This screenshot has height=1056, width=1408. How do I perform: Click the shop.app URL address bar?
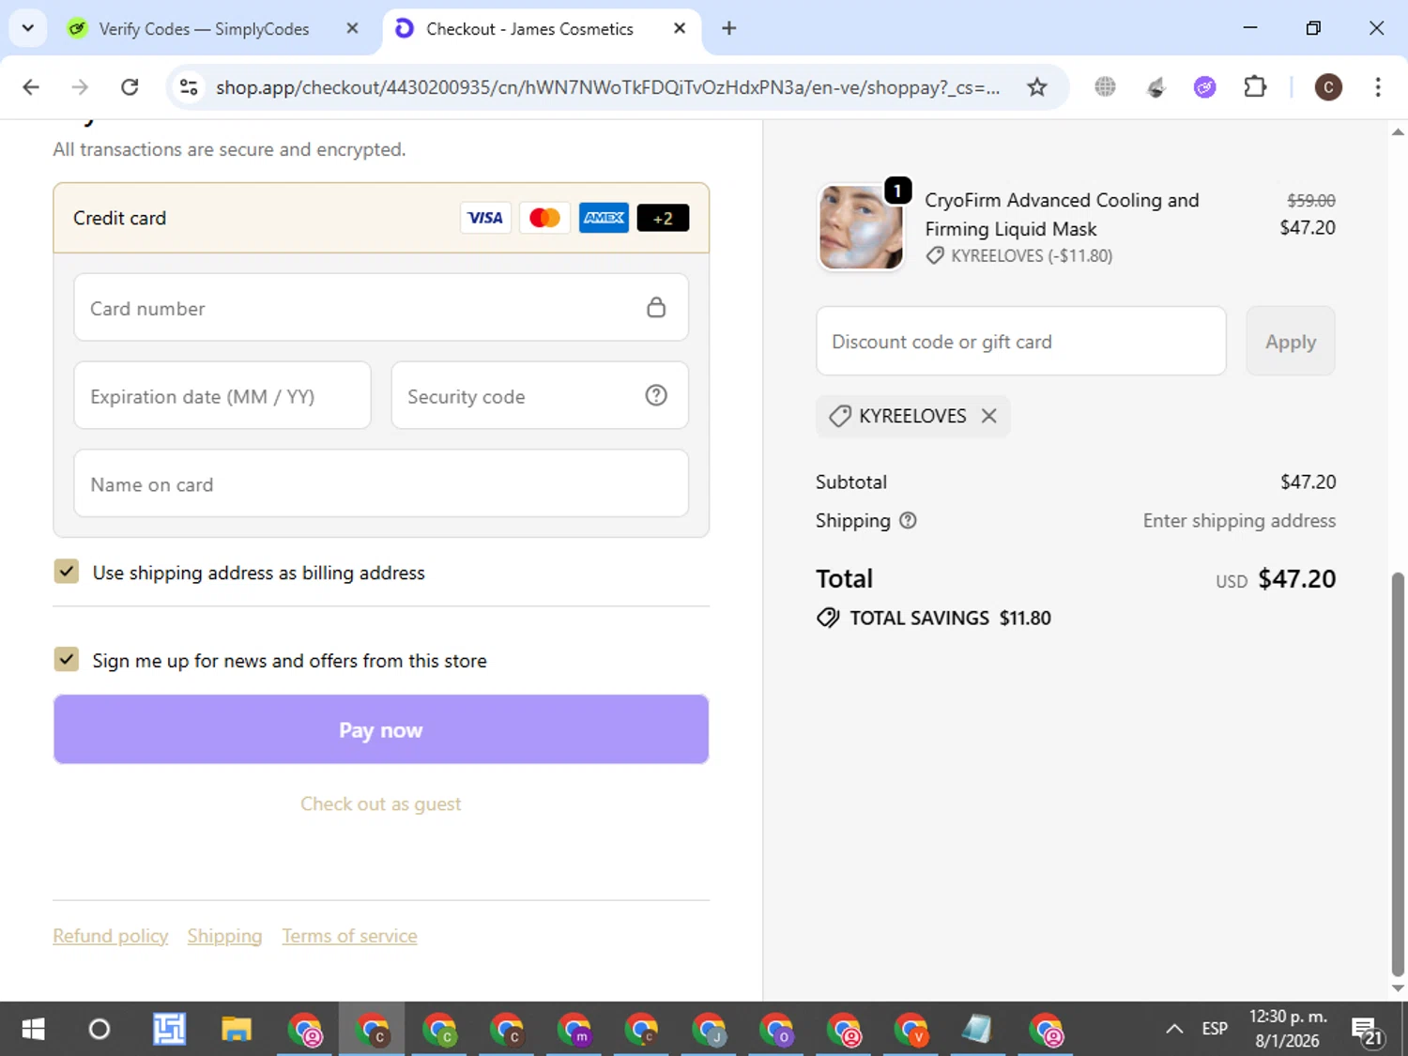[607, 87]
